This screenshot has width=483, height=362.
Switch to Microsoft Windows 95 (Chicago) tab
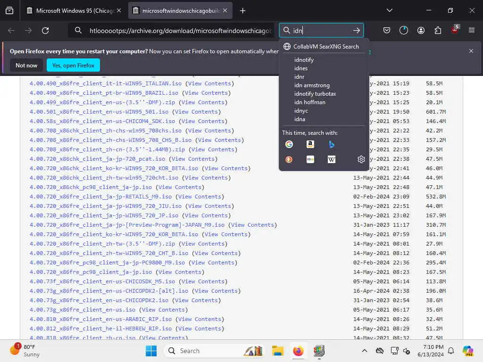74,10
